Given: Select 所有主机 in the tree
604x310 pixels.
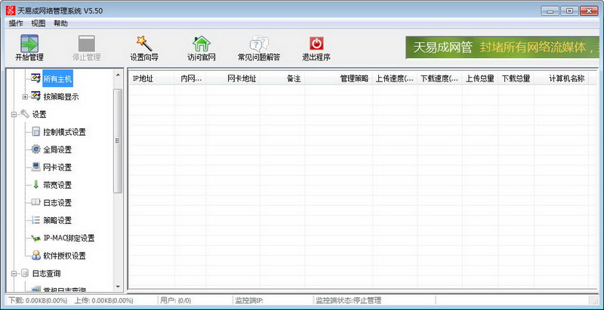Looking at the screenshot, I should click(x=57, y=79).
